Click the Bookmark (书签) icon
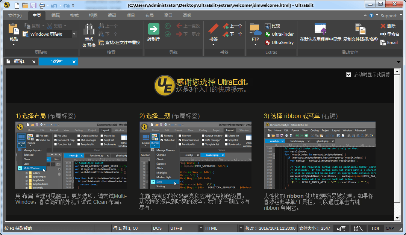This screenshot has width=406, height=235. click(214, 29)
